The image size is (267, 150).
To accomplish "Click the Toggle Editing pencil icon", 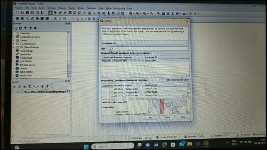I will (60, 18).
